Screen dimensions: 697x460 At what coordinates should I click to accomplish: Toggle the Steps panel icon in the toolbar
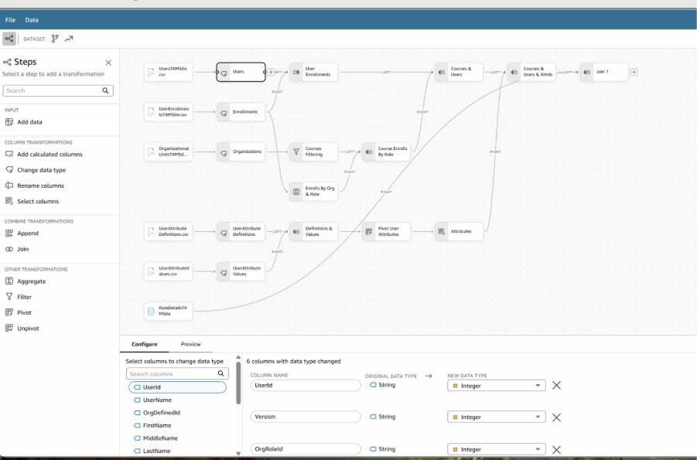(9, 39)
